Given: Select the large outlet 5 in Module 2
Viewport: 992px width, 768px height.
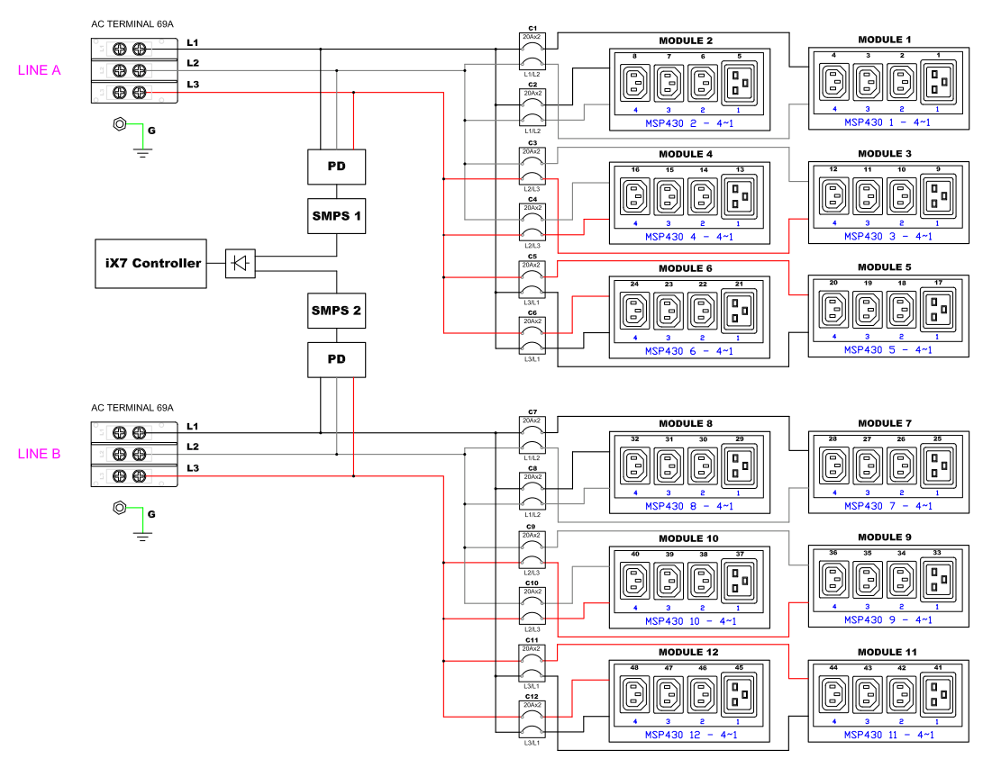Looking at the screenshot, I should click(x=740, y=83).
